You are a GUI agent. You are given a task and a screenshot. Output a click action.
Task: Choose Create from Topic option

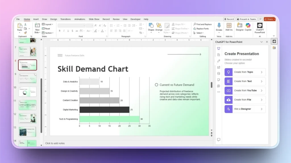click(x=245, y=72)
